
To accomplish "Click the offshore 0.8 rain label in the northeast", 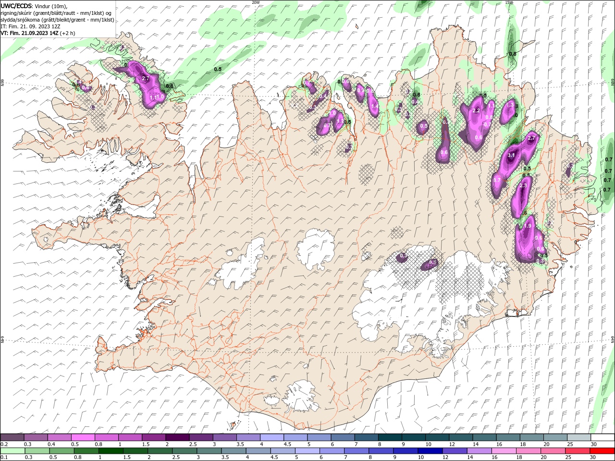I will click(x=513, y=54).
